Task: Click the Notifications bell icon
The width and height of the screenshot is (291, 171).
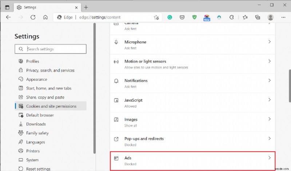Action: click(116, 81)
